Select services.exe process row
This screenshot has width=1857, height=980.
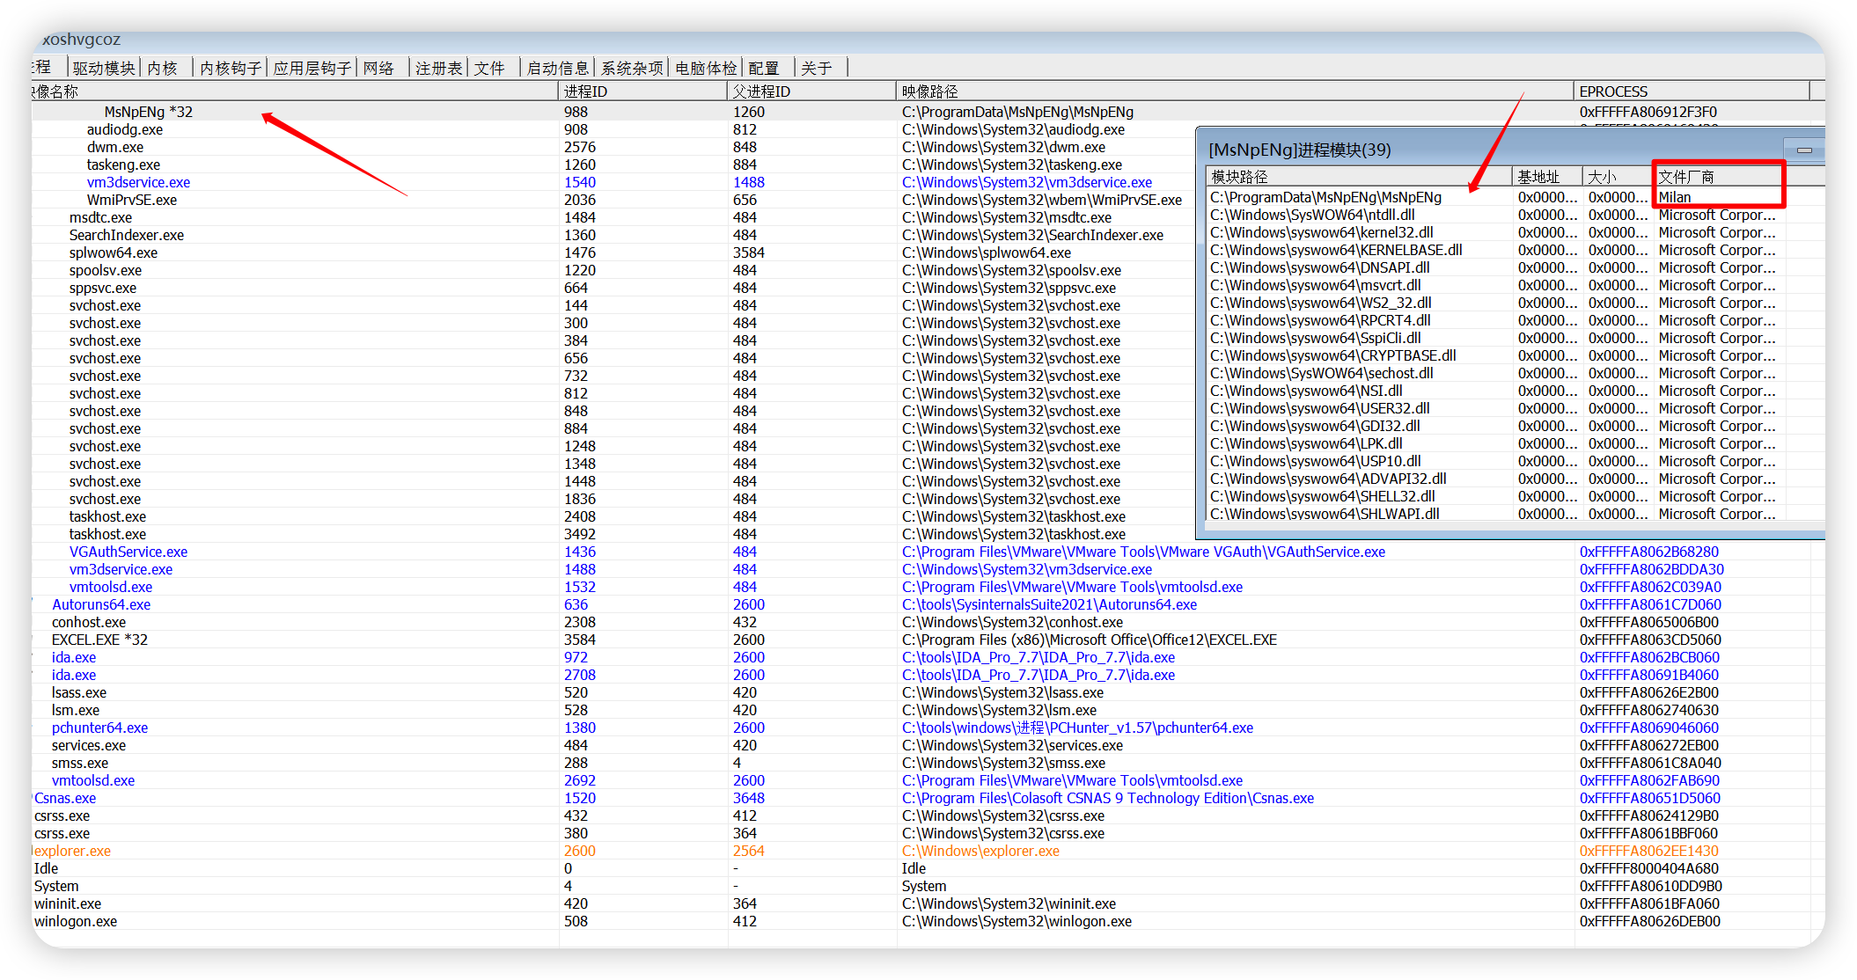(88, 745)
